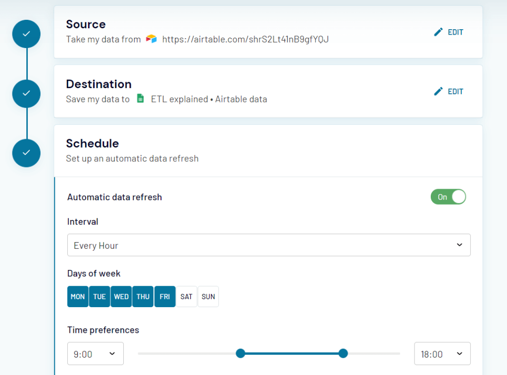Image resolution: width=507 pixels, height=375 pixels.
Task: Click the pencil icon in the Destination section
Action: (438, 91)
